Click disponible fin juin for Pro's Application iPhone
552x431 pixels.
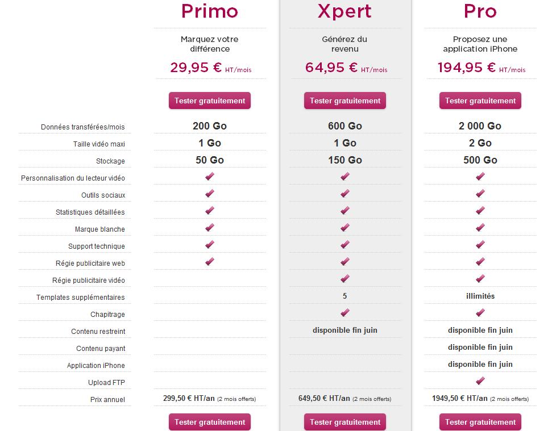pos(480,364)
